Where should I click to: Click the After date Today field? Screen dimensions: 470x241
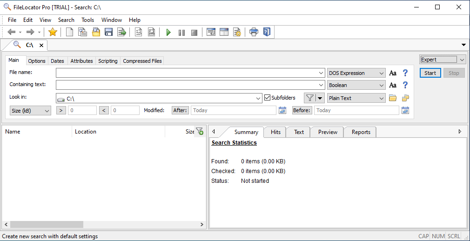pos(234,110)
